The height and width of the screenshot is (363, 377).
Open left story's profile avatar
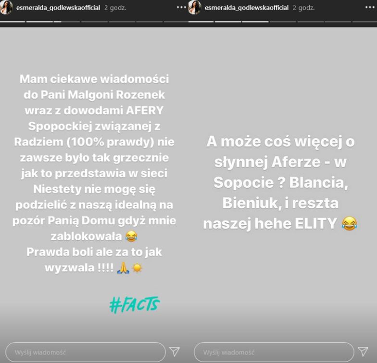click(6, 8)
